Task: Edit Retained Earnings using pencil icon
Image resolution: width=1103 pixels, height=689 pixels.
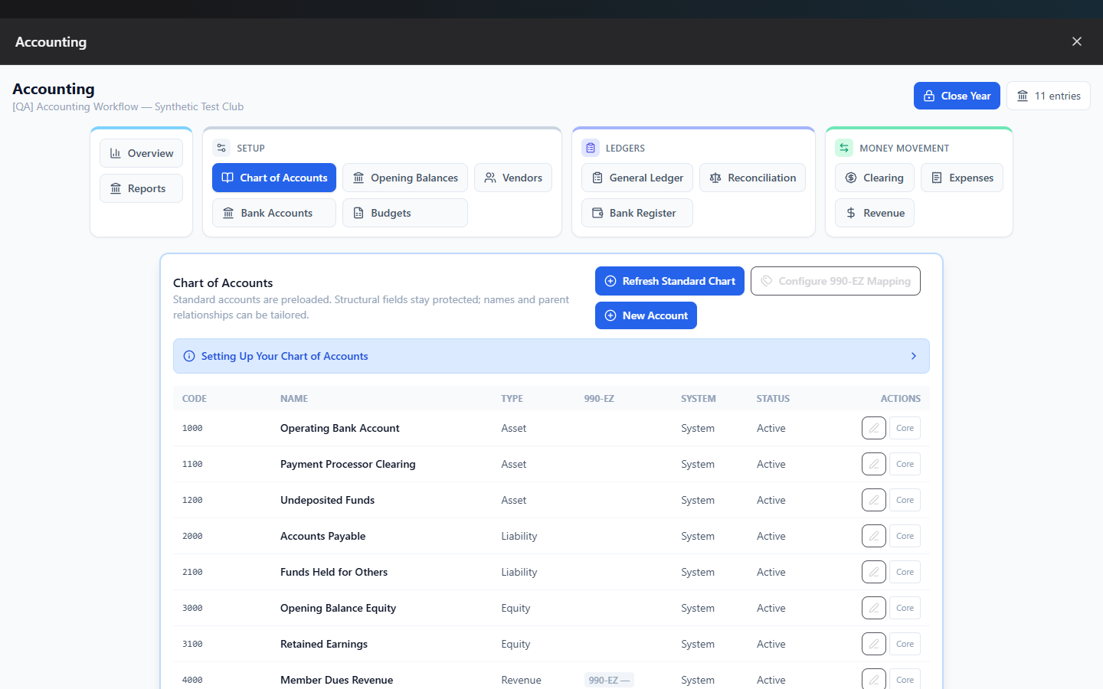Action: click(x=874, y=644)
